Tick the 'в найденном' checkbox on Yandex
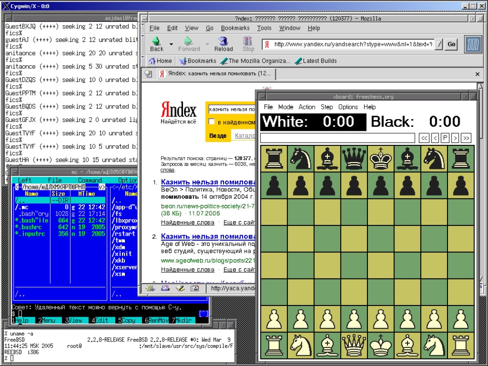 212,122
